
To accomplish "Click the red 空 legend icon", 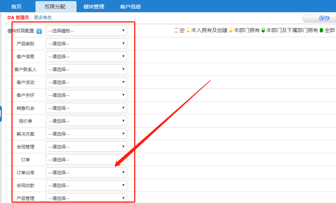I will (176, 31).
